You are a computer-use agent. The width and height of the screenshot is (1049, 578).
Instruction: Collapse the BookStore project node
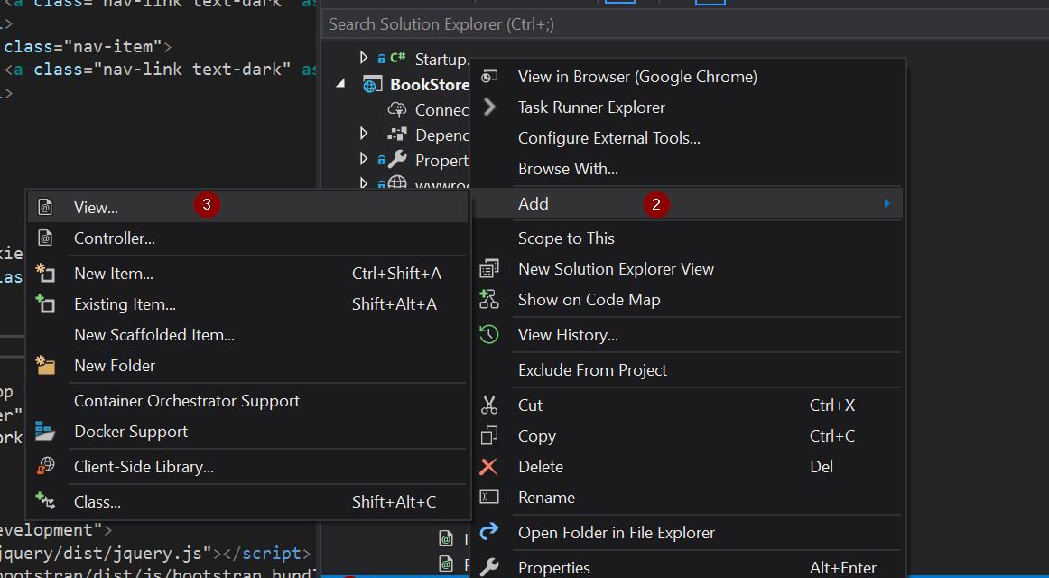pos(341,84)
